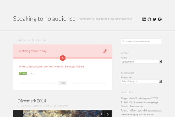Select the 'Dänemark' tag in tag cloud
This screenshot has width=175, height=117.
click(x=128, y=102)
